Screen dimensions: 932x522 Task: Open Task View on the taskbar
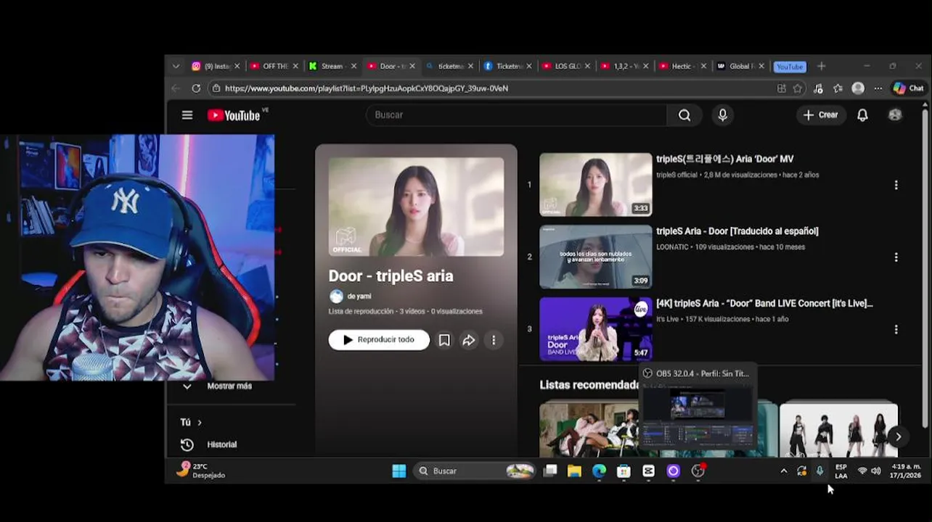point(550,471)
